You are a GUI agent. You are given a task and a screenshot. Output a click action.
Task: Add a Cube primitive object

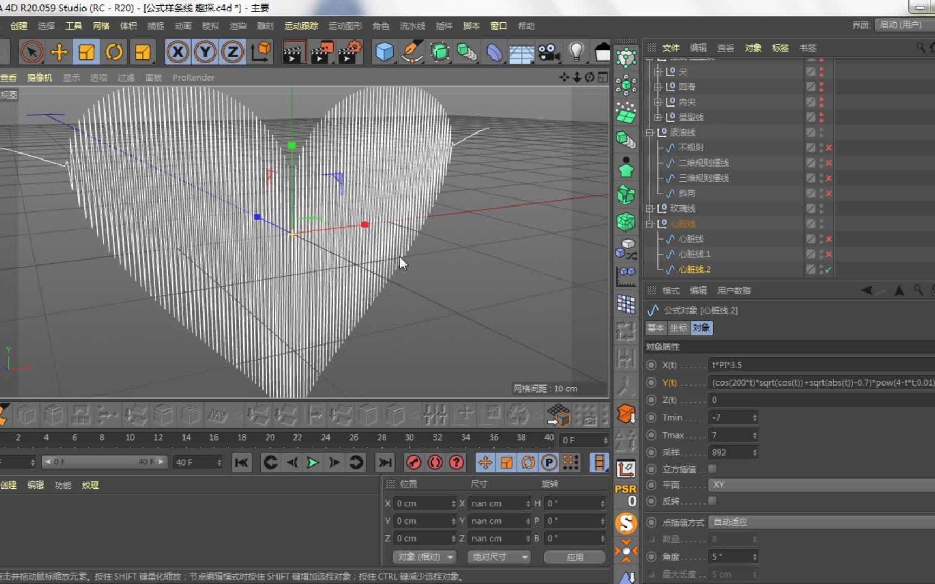[384, 52]
